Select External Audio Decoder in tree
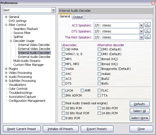This screenshot has width=156, height=135. point(34,57)
